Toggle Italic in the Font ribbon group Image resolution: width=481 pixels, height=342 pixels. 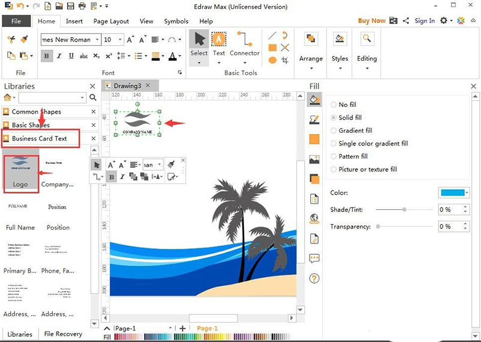[59, 56]
